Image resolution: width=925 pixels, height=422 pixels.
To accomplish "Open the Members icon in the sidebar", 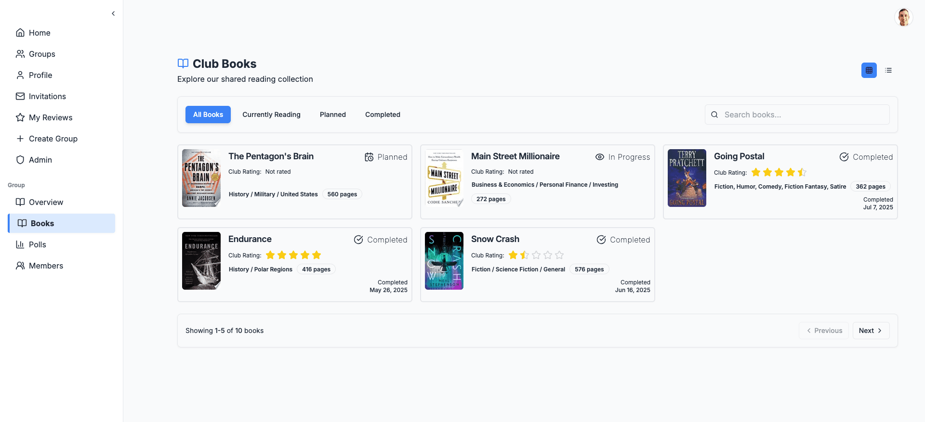I will pyautogui.click(x=20, y=266).
